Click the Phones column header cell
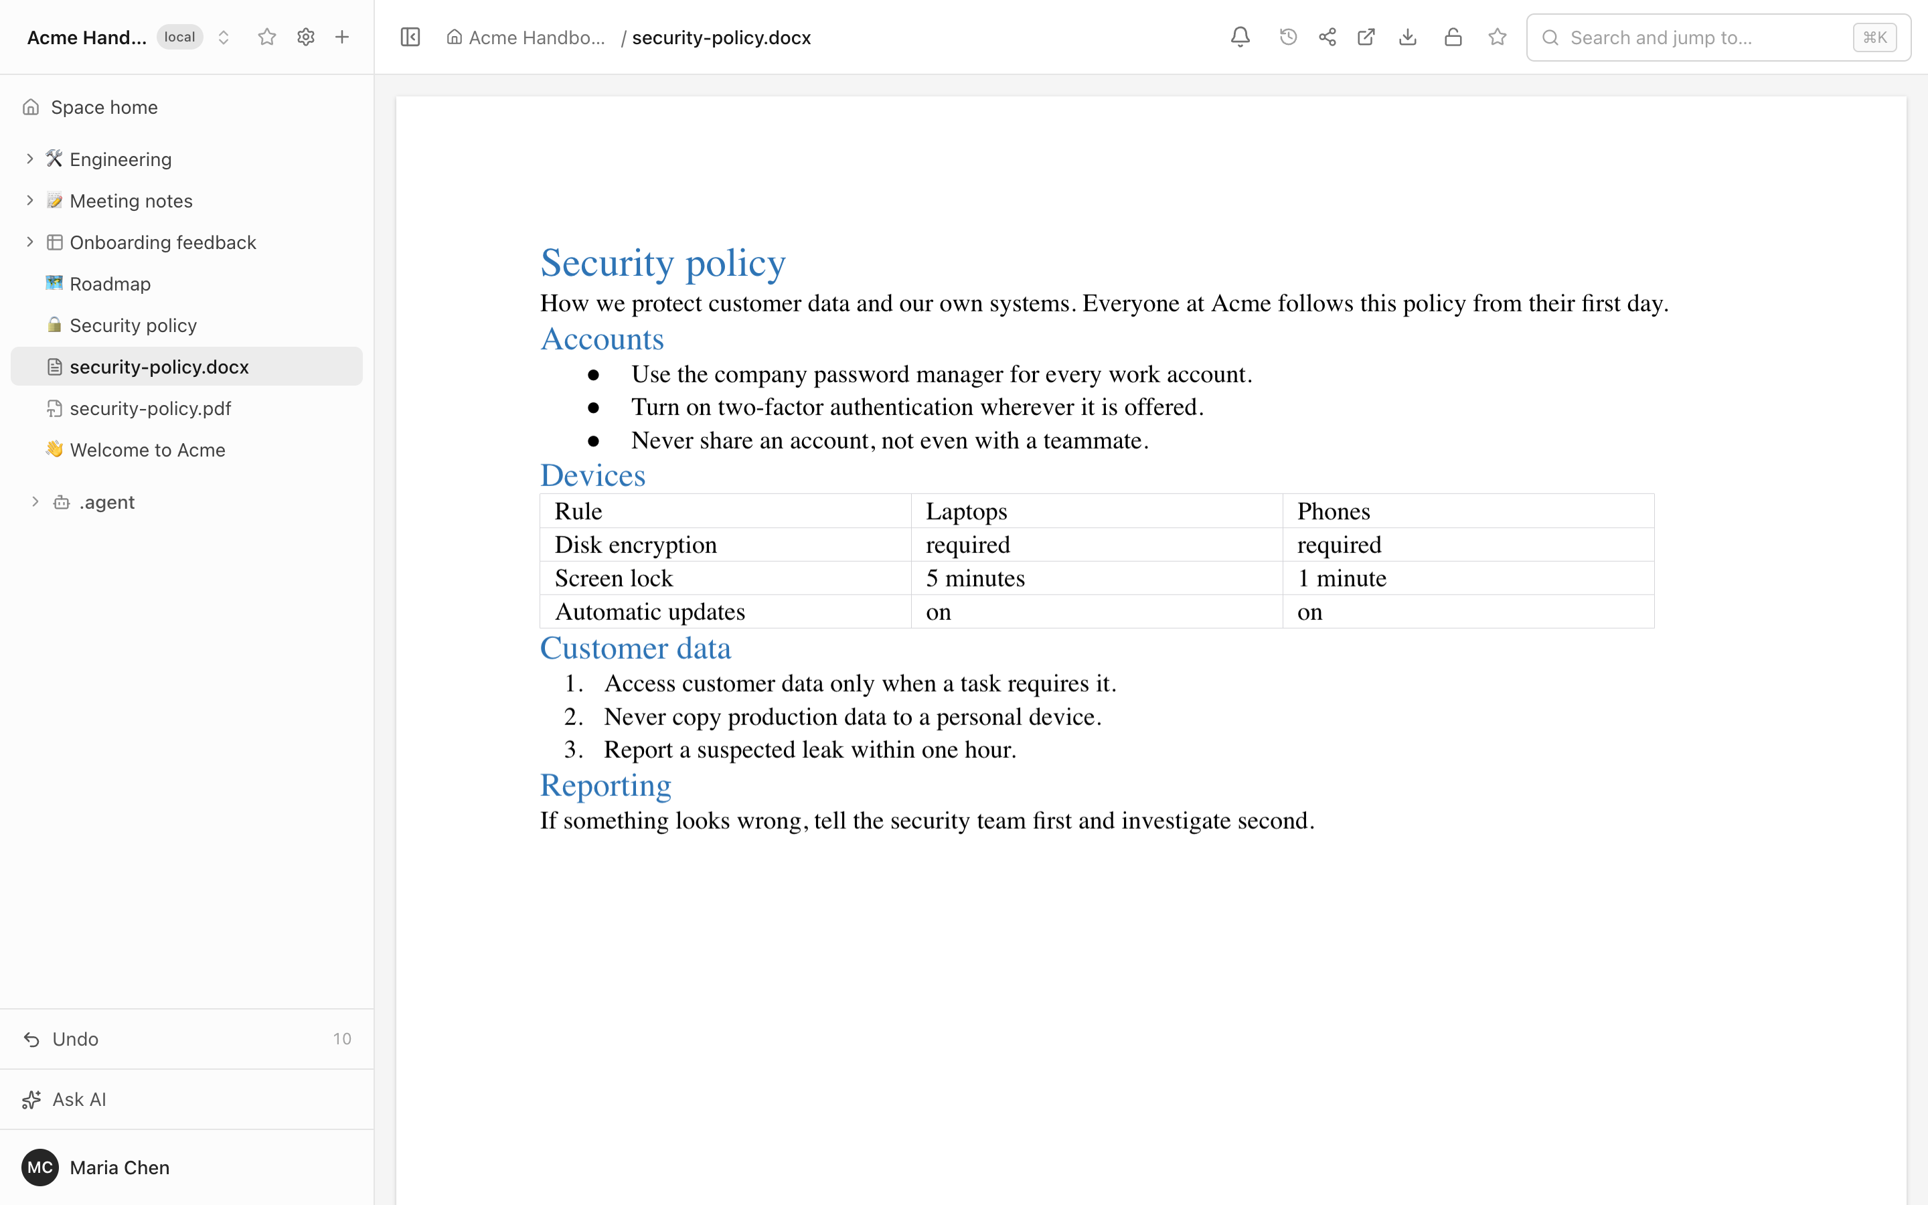The image size is (1928, 1205). [x=1468, y=511]
